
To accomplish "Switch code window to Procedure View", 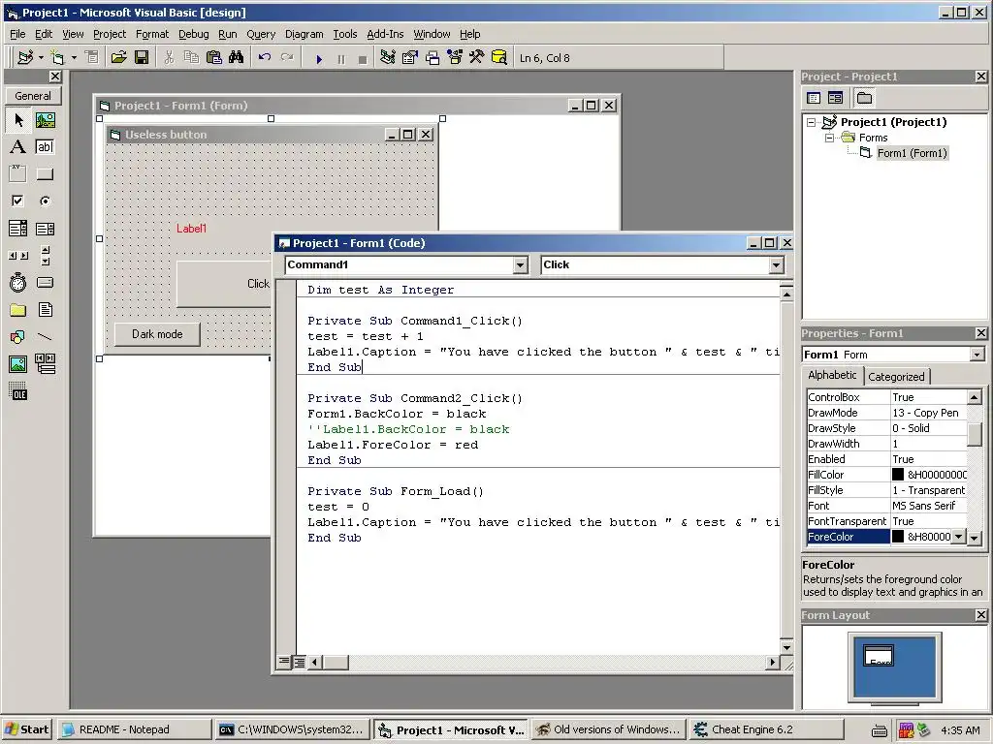I will 284,662.
